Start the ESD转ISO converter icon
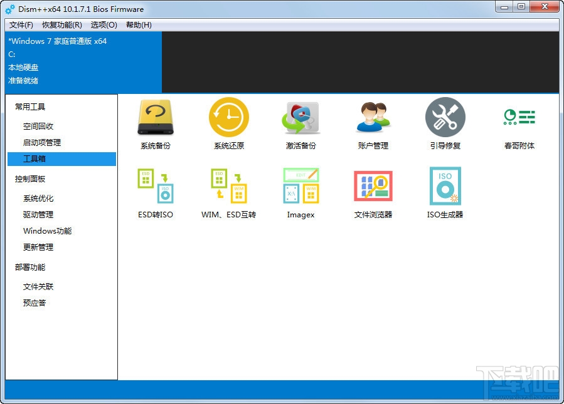 point(156,186)
